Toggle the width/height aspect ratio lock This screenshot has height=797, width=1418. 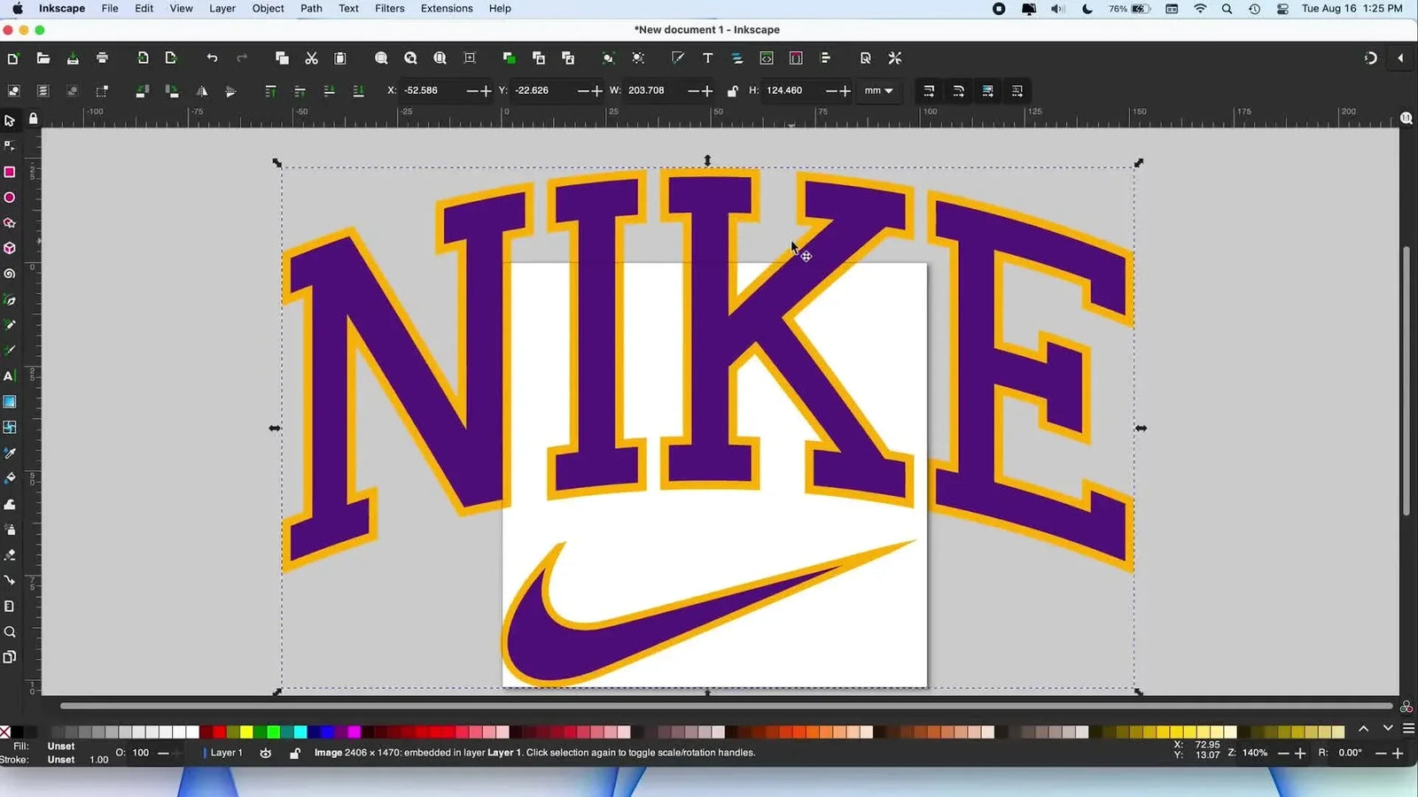732,90
